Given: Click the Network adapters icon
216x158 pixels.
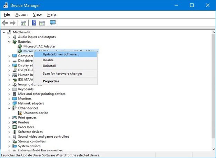Looking at the screenshot, I should 14,103.
